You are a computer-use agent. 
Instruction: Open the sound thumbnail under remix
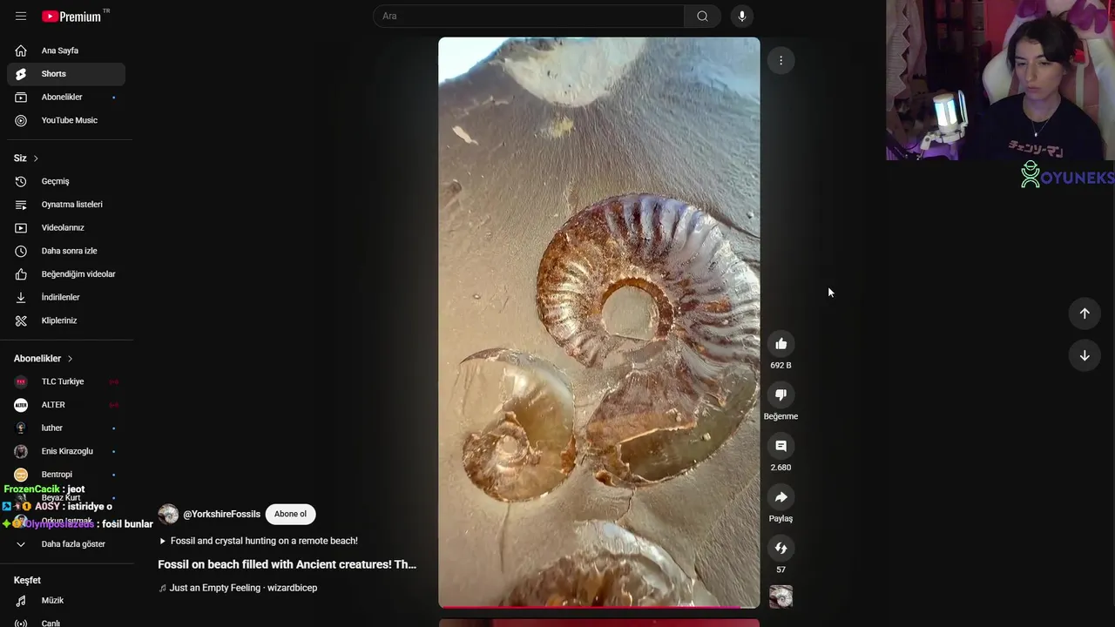(781, 597)
